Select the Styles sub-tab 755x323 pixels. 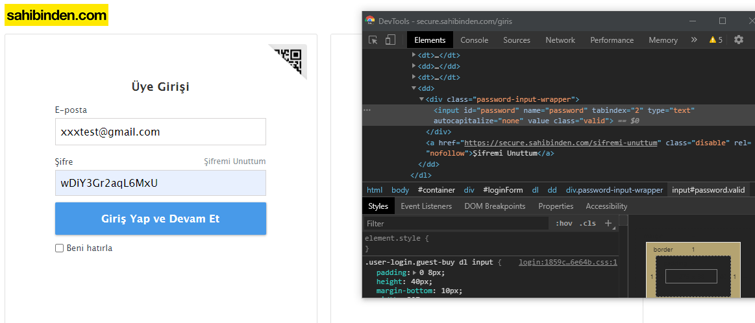(x=378, y=206)
